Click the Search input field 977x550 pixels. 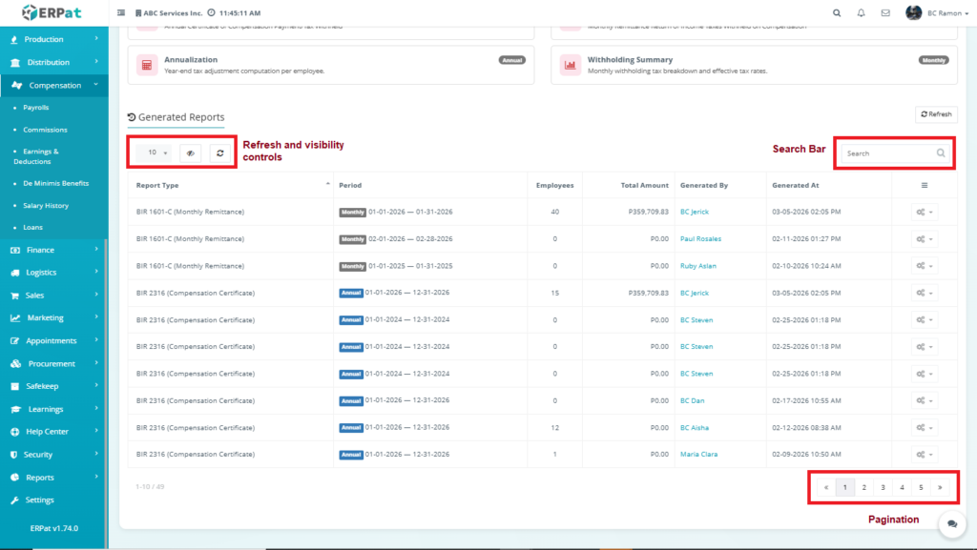click(885, 153)
